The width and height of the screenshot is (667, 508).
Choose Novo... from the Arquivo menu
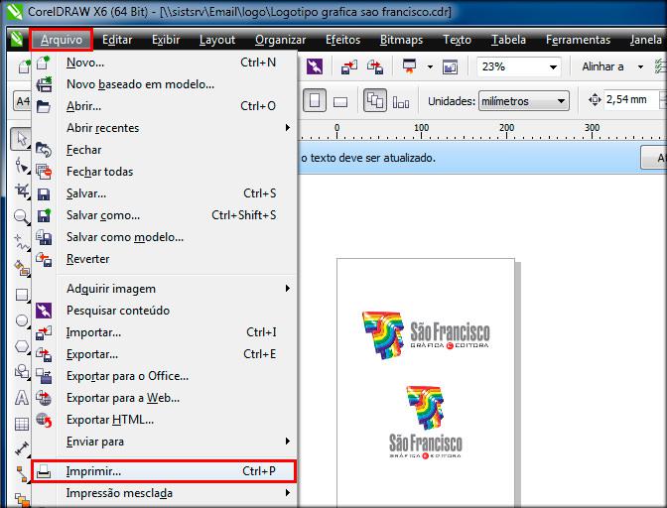pyautogui.click(x=164, y=63)
